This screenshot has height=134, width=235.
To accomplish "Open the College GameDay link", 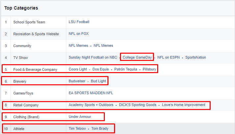I will coord(137,57).
